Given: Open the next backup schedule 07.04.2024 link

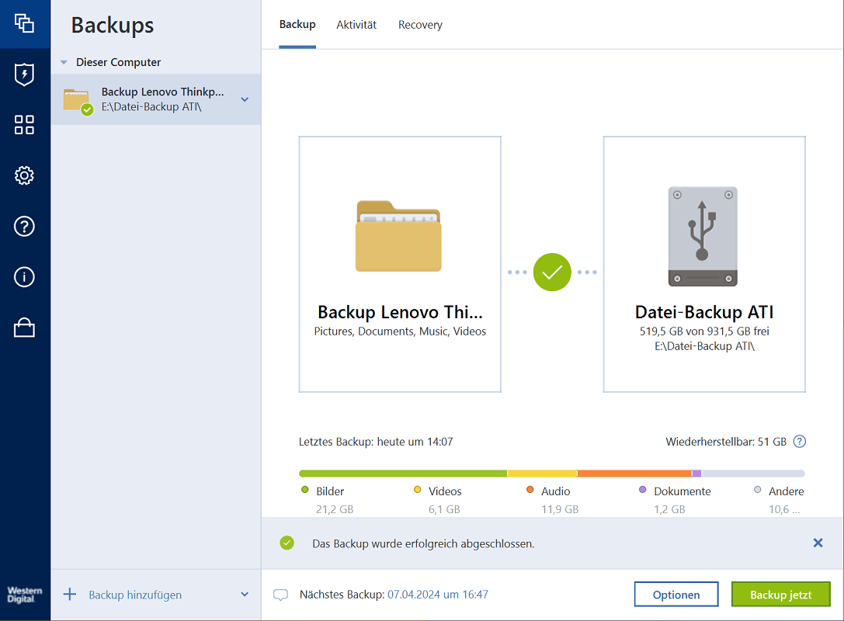Looking at the screenshot, I should 438,594.
